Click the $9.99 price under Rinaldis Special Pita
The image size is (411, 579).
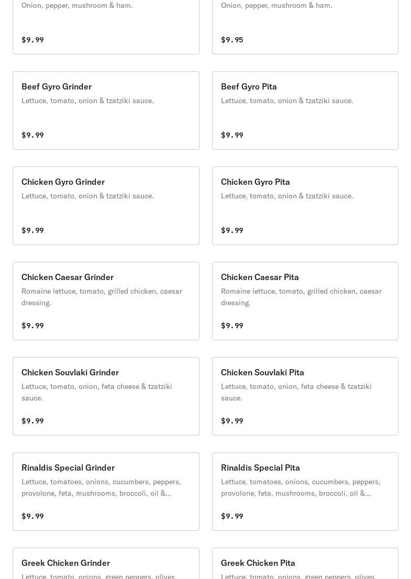(232, 516)
